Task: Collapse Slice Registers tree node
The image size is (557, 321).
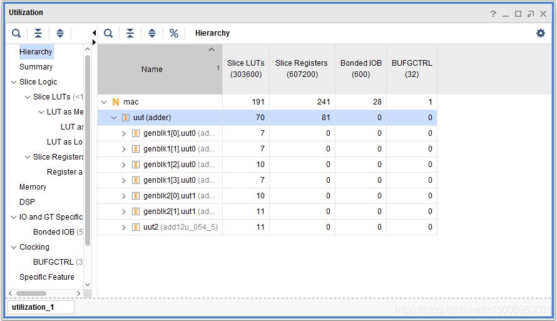Action: [28, 157]
